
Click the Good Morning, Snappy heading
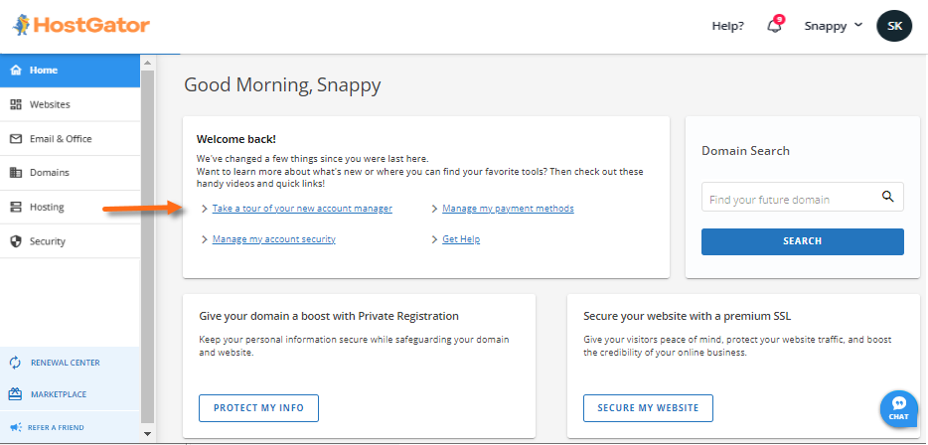[x=282, y=85]
